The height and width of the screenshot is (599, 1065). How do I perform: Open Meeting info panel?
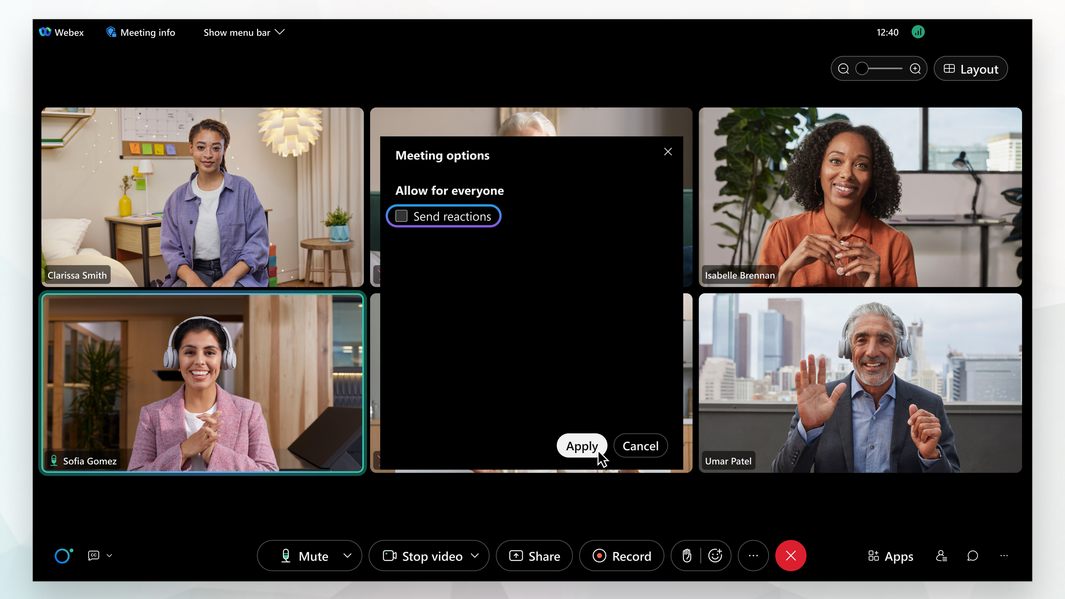141,32
